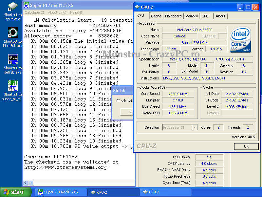
Task: Click the Instructions field MMX, SSE list
Action: (208, 78)
